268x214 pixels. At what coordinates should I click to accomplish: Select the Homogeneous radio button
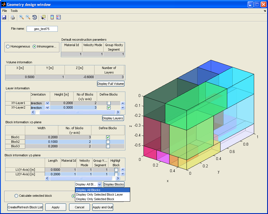(8, 46)
